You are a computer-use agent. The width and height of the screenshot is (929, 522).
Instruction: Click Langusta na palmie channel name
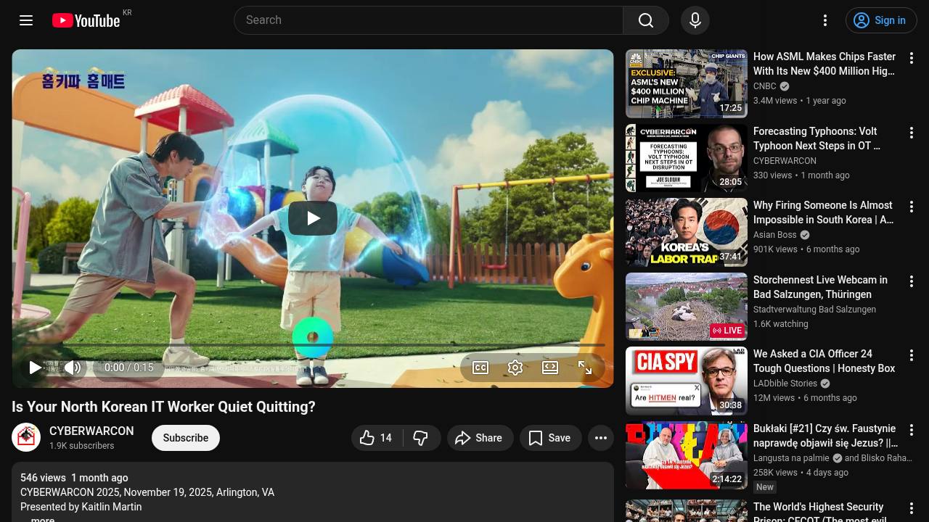coord(791,458)
